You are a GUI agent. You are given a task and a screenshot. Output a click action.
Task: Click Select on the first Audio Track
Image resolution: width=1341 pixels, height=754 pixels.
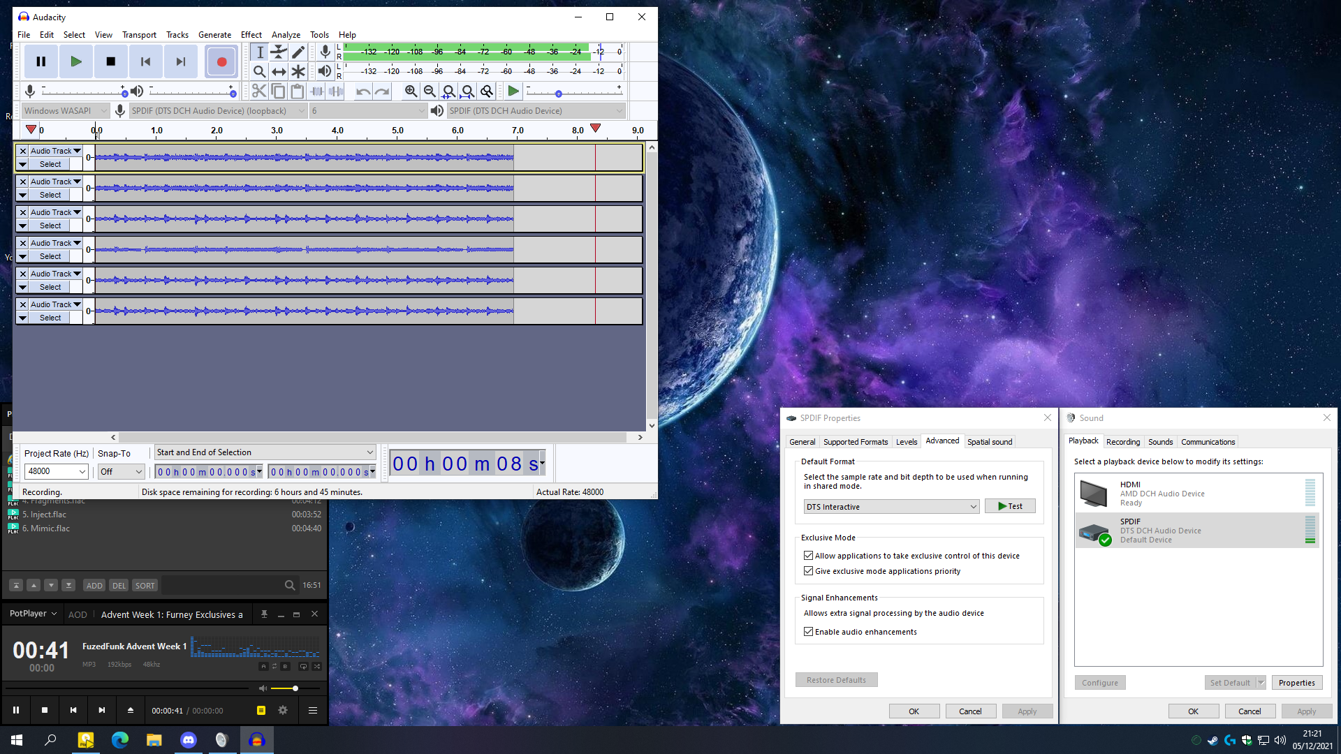(x=50, y=164)
